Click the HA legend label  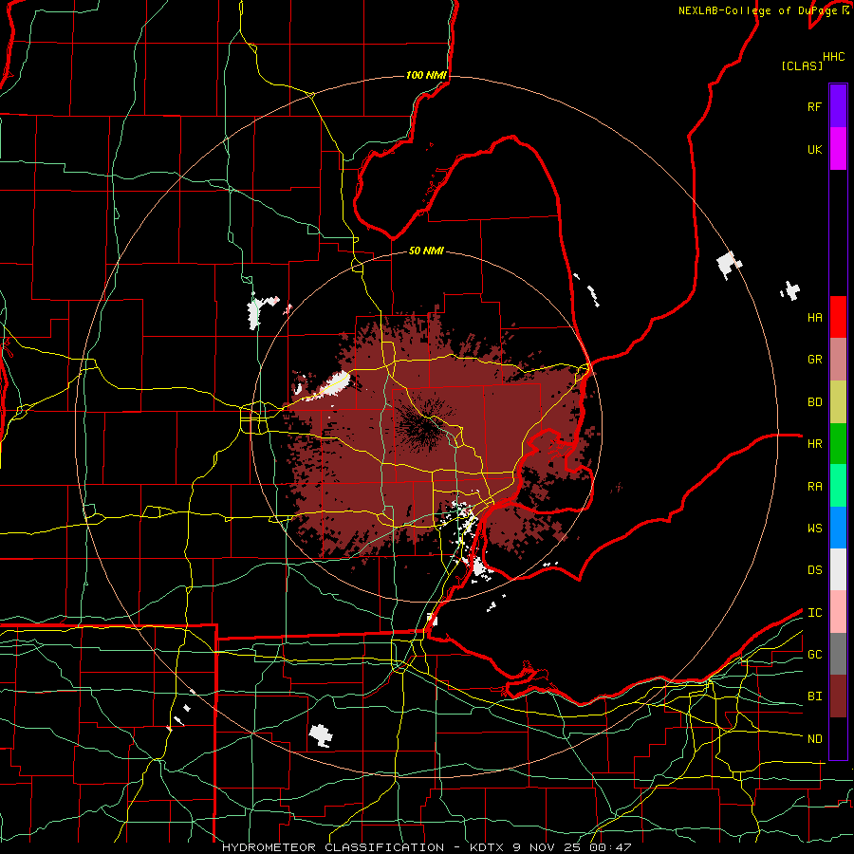coord(814,318)
